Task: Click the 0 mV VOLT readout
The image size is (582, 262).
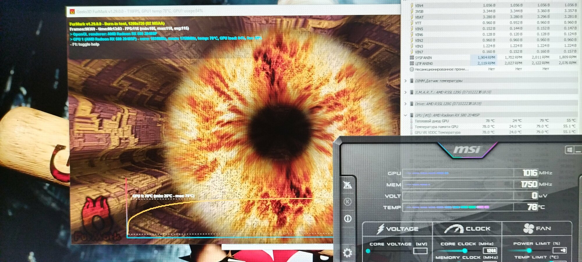Action: 534,195
